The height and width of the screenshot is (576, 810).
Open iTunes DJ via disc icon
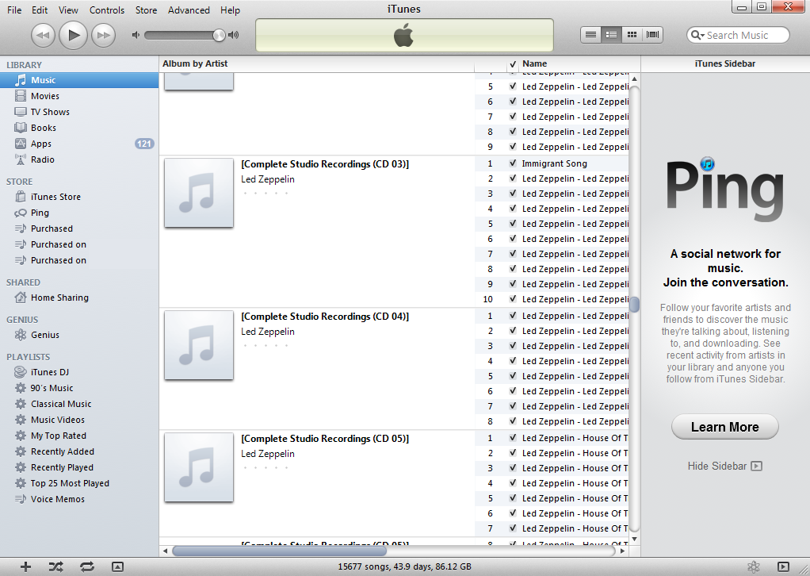21,372
